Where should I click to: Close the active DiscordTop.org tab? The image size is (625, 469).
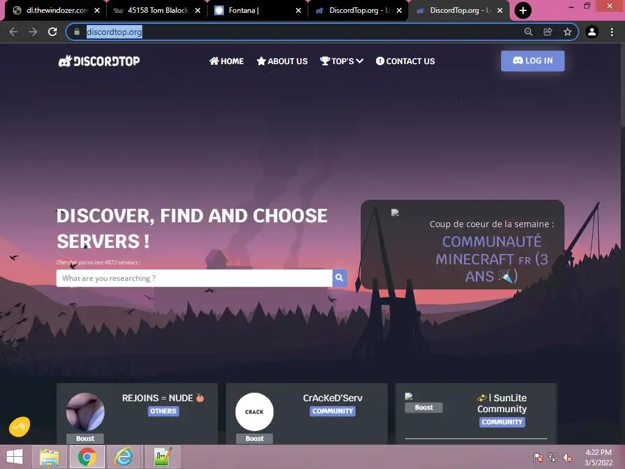point(500,11)
